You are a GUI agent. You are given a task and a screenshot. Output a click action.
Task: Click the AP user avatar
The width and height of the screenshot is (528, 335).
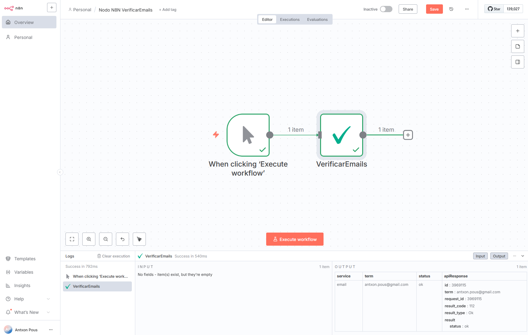(x=8, y=329)
